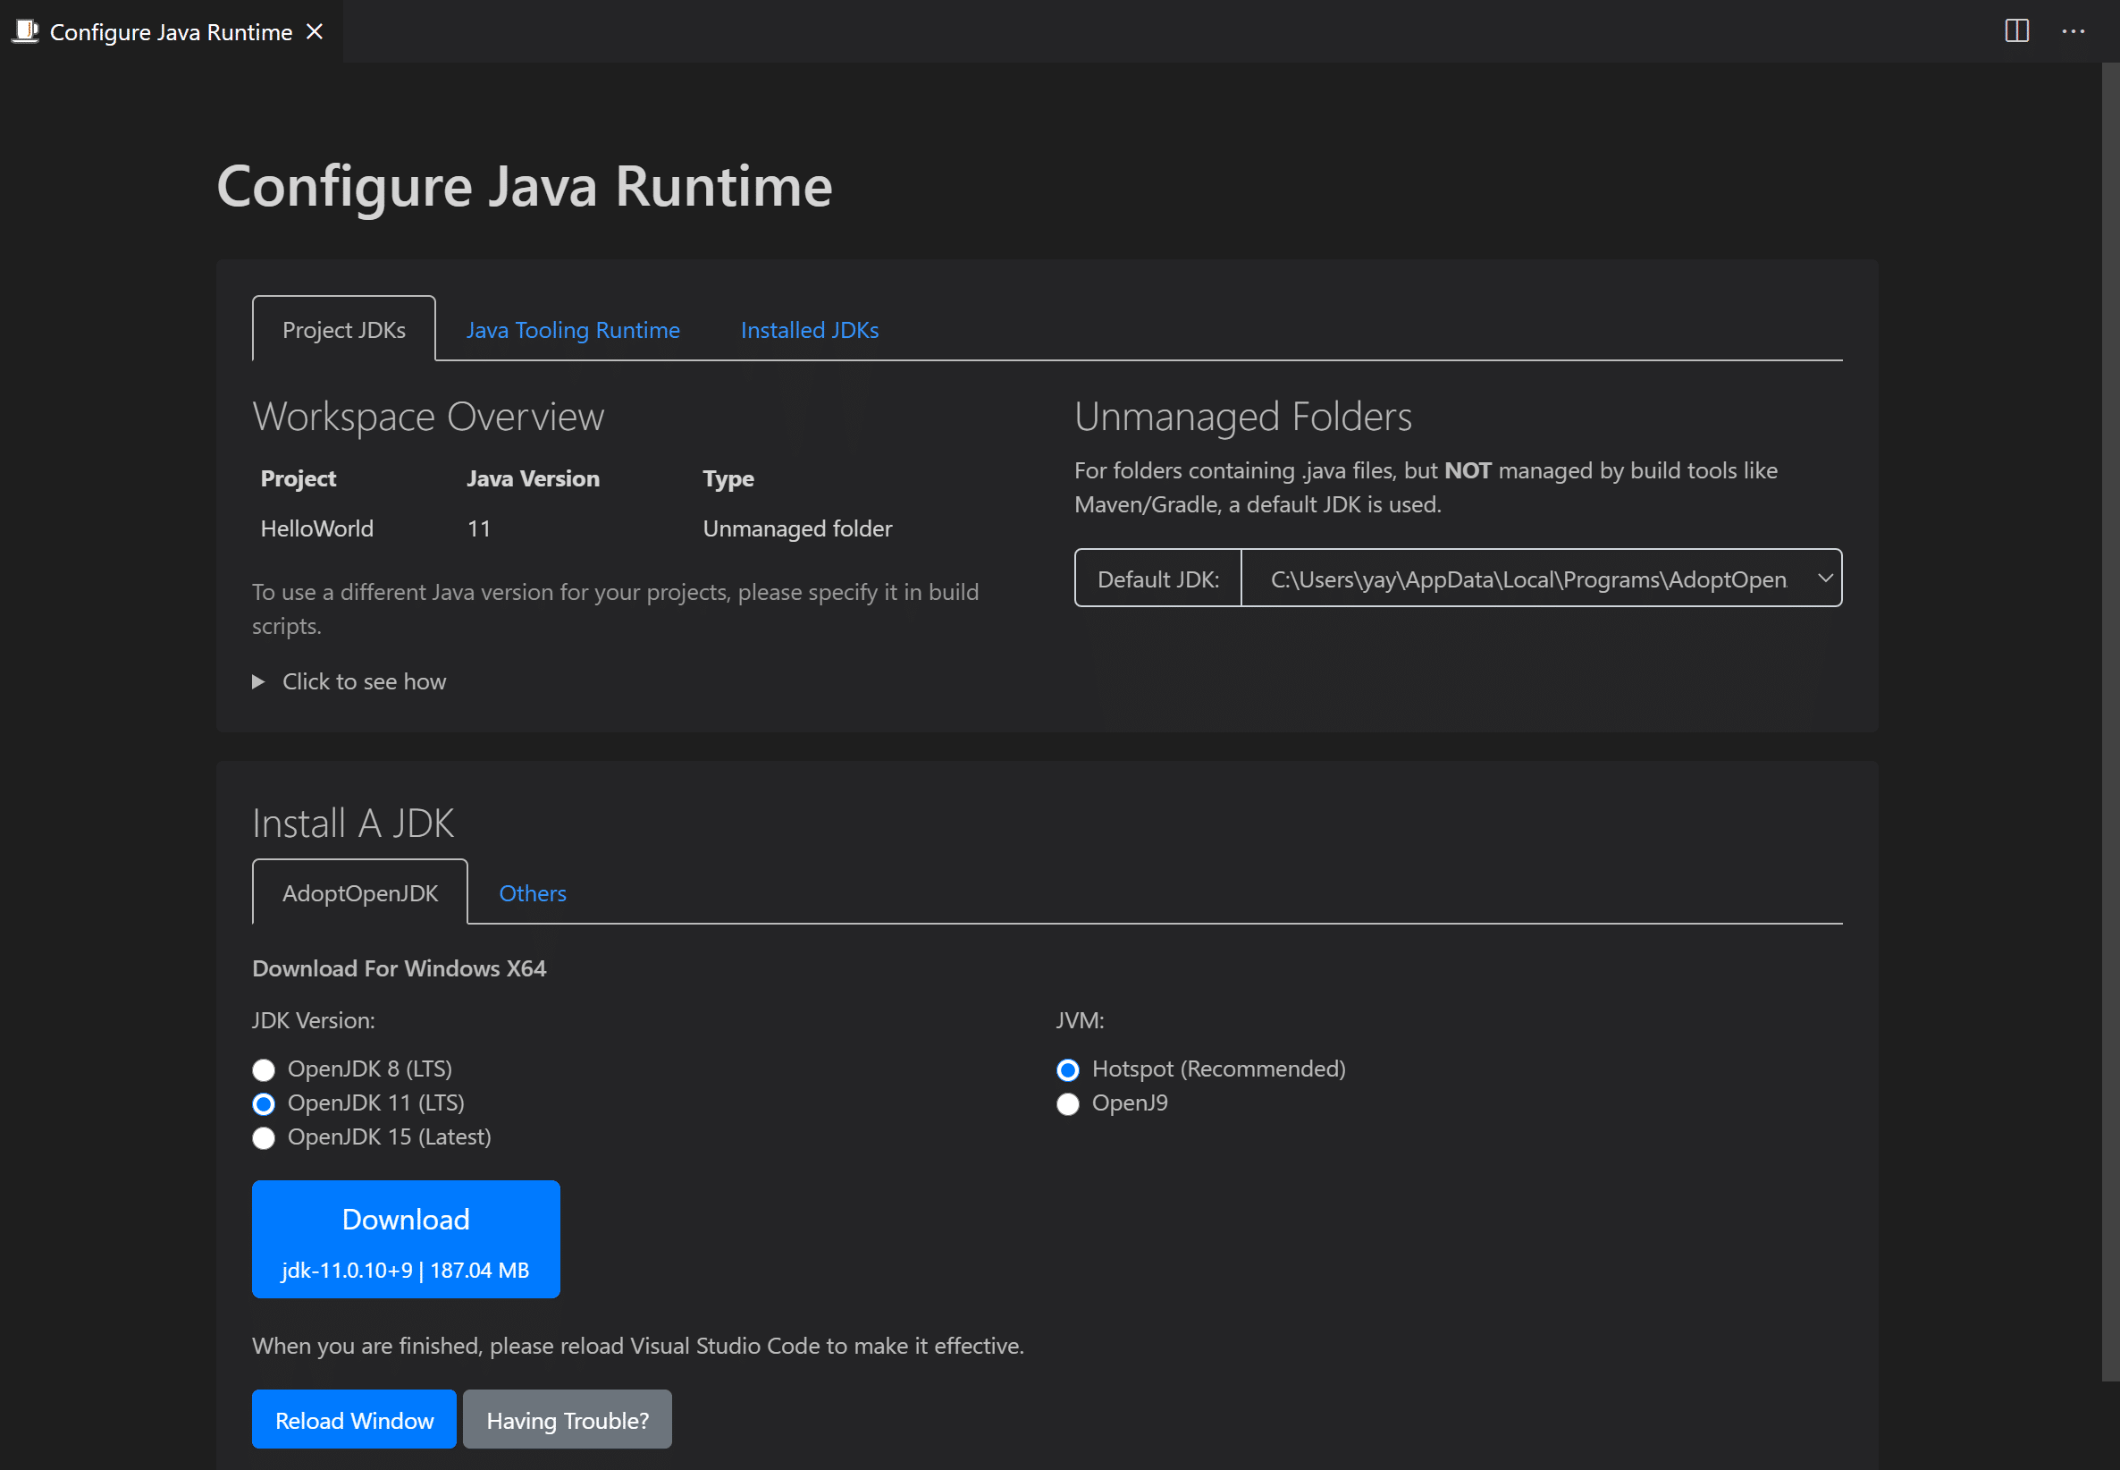This screenshot has width=2120, height=1470.
Task: Click the Download For Windows X64 text
Action: pyautogui.click(x=399, y=968)
